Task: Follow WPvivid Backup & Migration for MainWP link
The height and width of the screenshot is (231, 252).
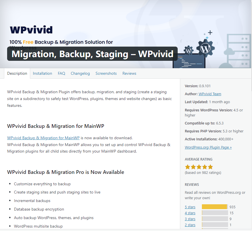Action: 43,138
